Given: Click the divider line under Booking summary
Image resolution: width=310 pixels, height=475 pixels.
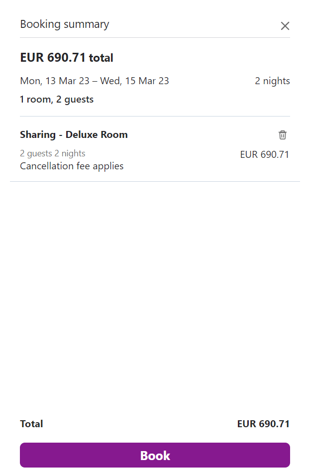Looking at the screenshot, I should (x=155, y=37).
